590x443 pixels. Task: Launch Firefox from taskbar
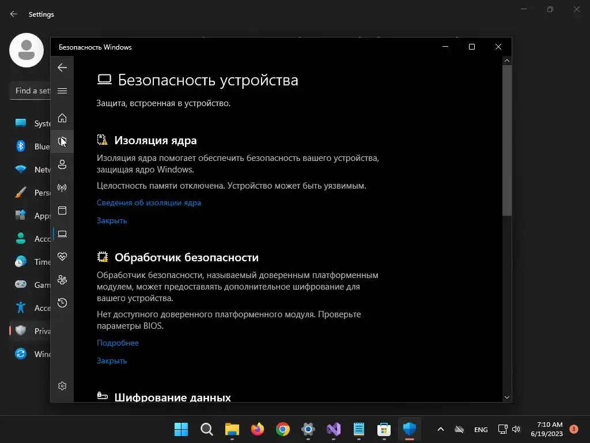point(258,429)
